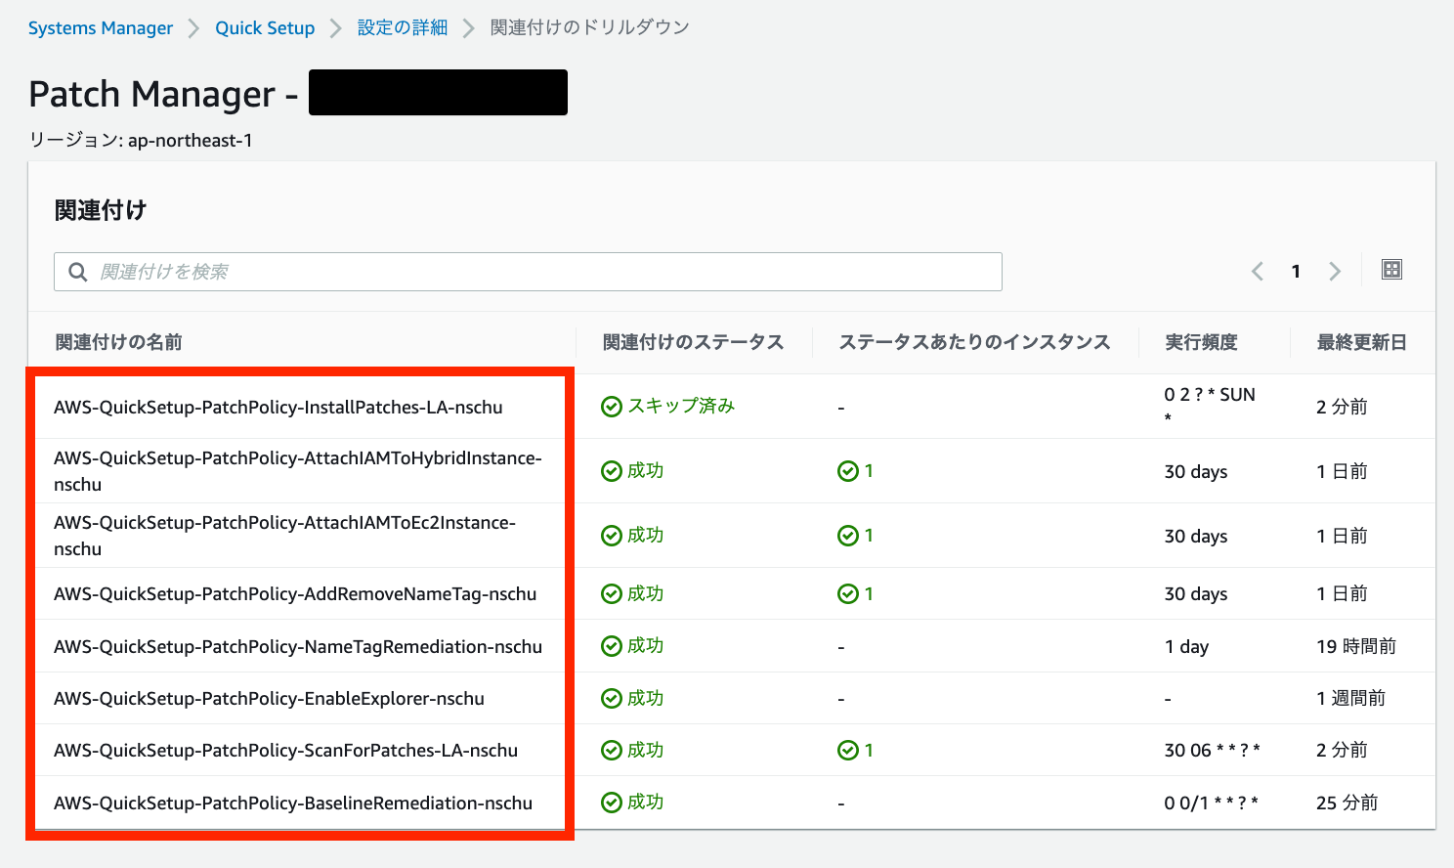The width and height of the screenshot is (1454, 868).
Task: Click the green check beside ScanForPatches instance count
Action: tap(846, 750)
